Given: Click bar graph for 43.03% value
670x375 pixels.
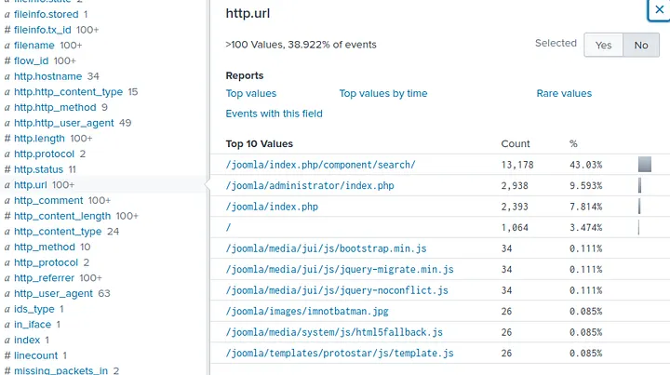Looking at the screenshot, I should coord(644,165).
